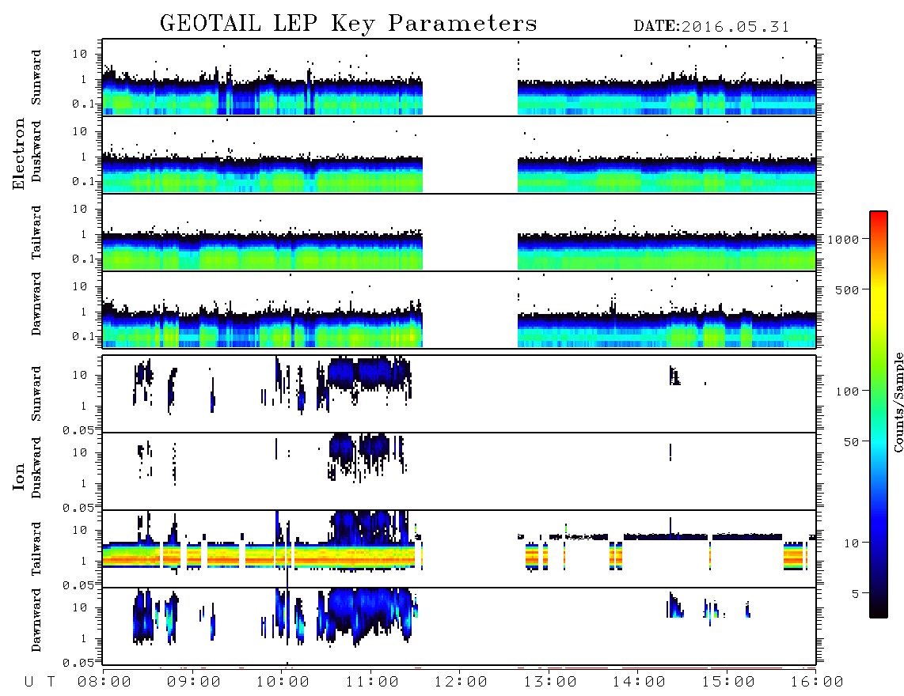The image size is (904, 696).
Task: Click the vertical Ion group label
Action: click(18, 477)
